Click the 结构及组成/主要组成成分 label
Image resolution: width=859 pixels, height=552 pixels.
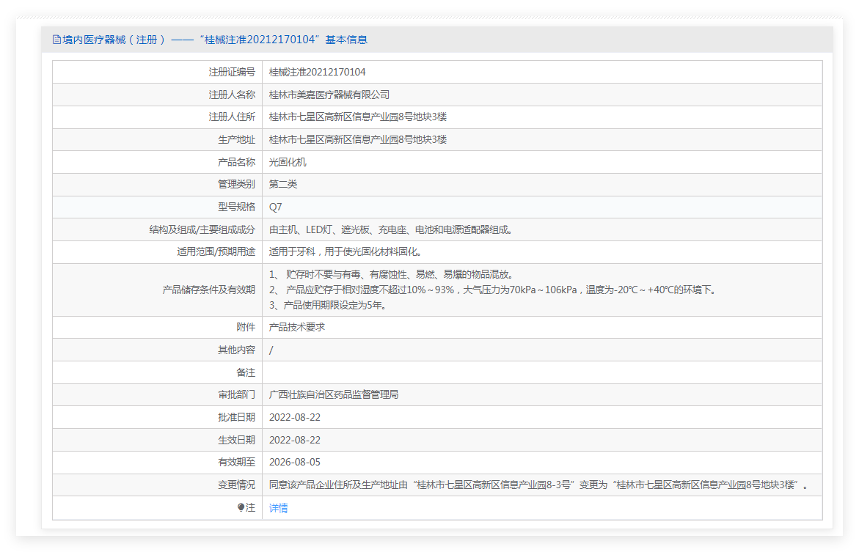[202, 230]
